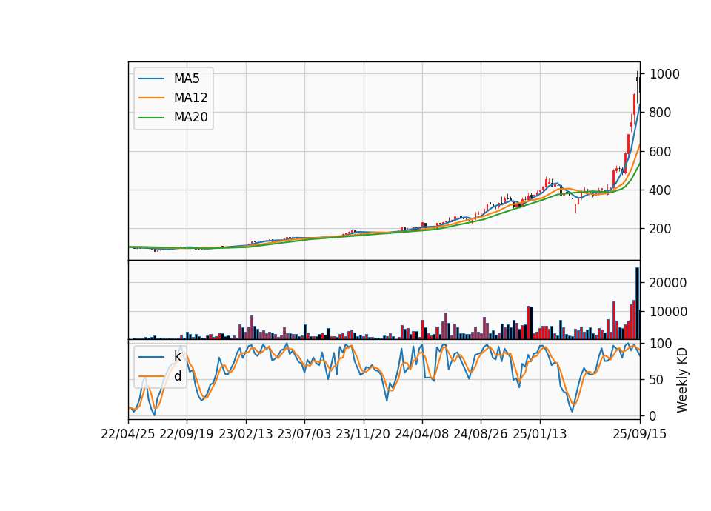Select the 22/09/19 date axis label
Screen dimensions: 711x511
187,434
